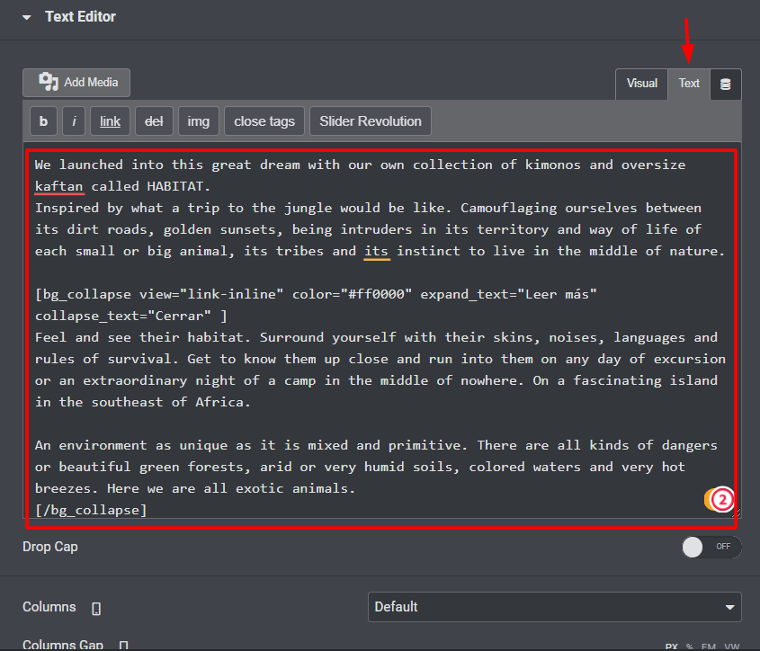760x651 pixels.
Task: Collapse the Text Editor section arrow
Action: [x=27, y=17]
